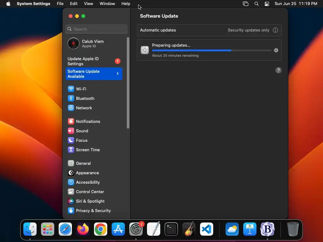Open the Edit menu
Image resolution: width=323 pixels, height=242 pixels.
tap(73, 4)
